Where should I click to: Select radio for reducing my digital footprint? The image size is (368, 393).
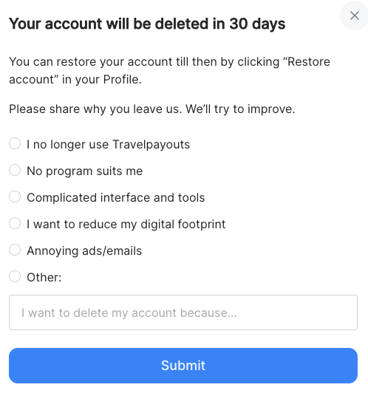(x=15, y=223)
